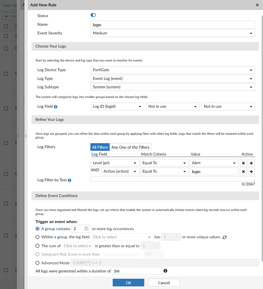Image resolution: width=263 pixels, height=289 pixels.
Task: Click the OK button
Action: tap(128, 283)
